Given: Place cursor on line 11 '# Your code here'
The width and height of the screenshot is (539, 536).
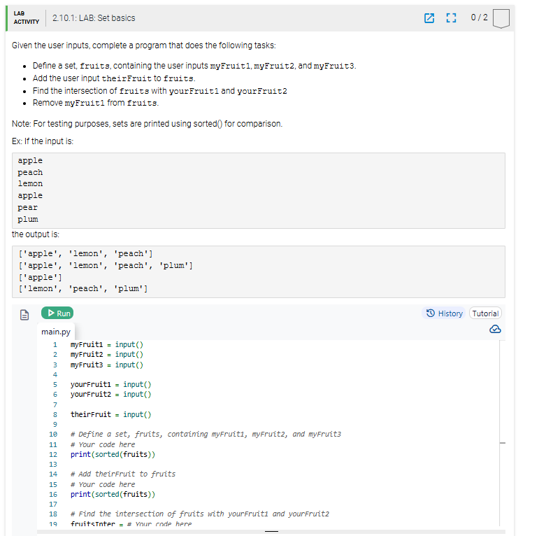Looking at the screenshot, I should pyautogui.click(x=103, y=444).
